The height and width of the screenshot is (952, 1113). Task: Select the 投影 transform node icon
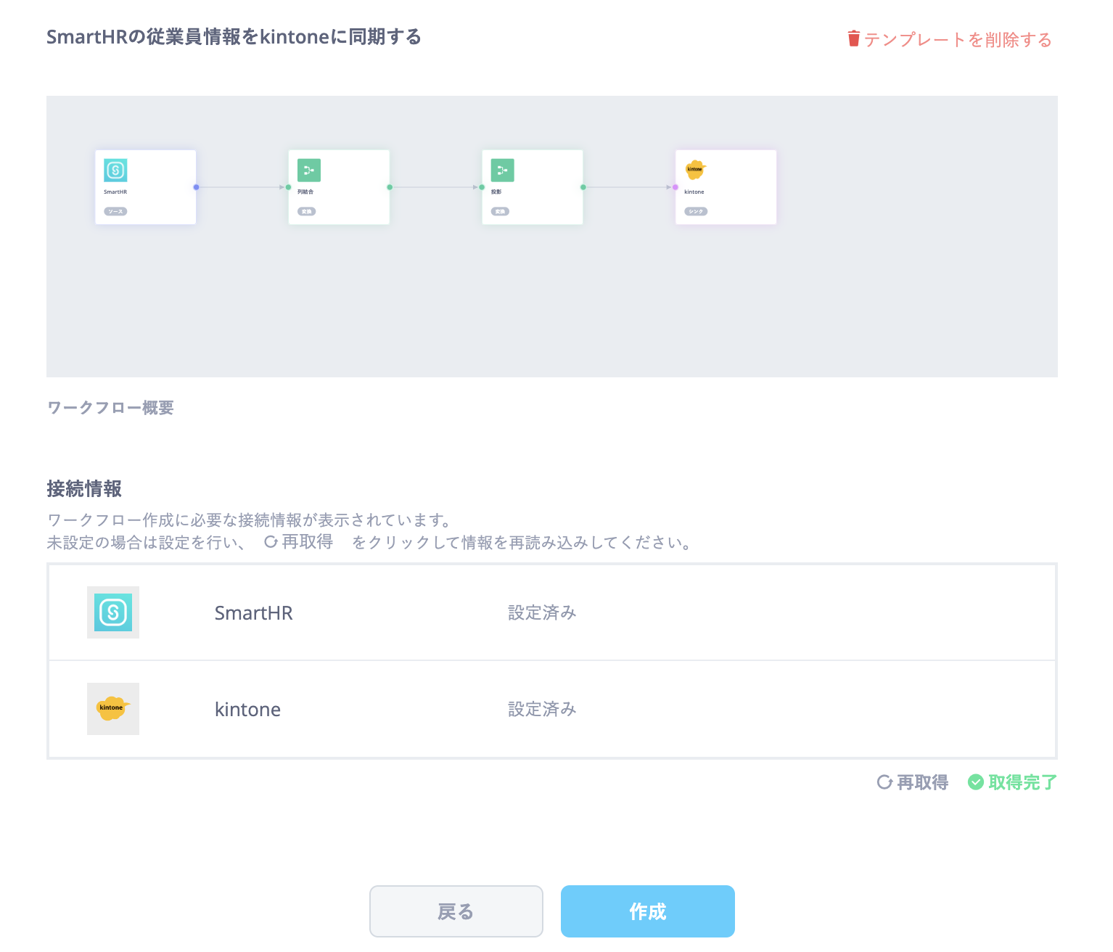[502, 171]
